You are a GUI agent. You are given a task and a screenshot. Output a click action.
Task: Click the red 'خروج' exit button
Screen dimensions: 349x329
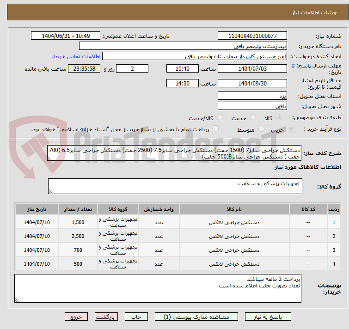click(76, 317)
